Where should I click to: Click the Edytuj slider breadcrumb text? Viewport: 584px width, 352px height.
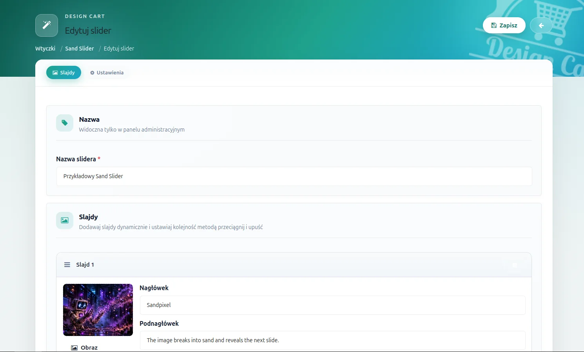coord(119,49)
